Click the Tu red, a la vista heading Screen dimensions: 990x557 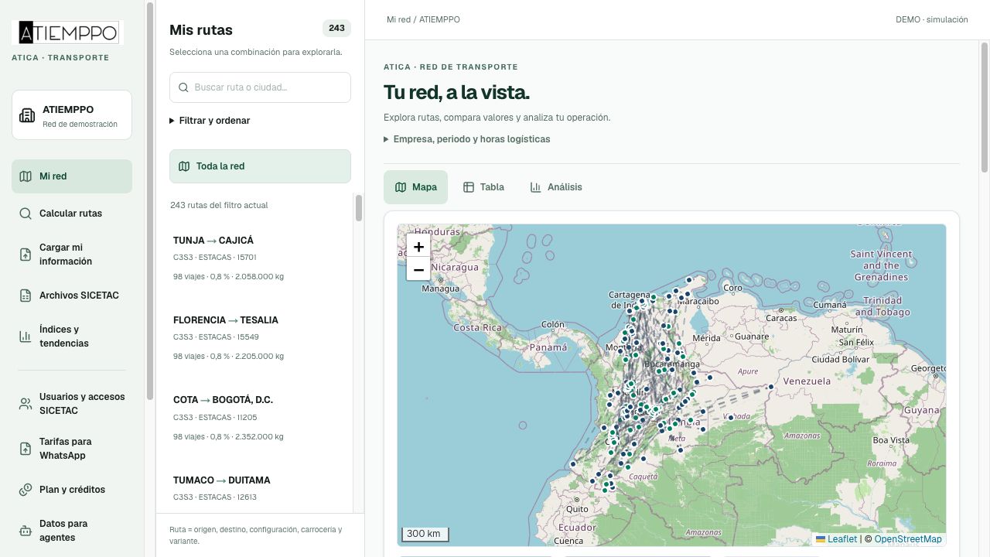pos(456,93)
